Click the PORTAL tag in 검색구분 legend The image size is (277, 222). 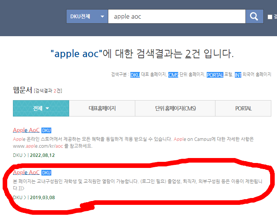point(215,75)
